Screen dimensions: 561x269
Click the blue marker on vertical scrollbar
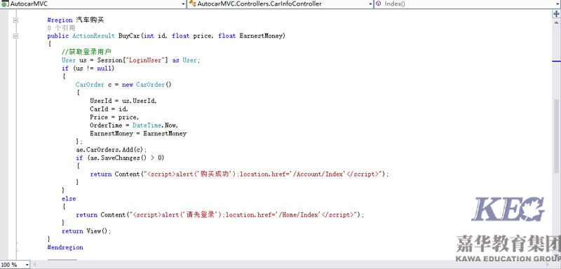click(556, 61)
